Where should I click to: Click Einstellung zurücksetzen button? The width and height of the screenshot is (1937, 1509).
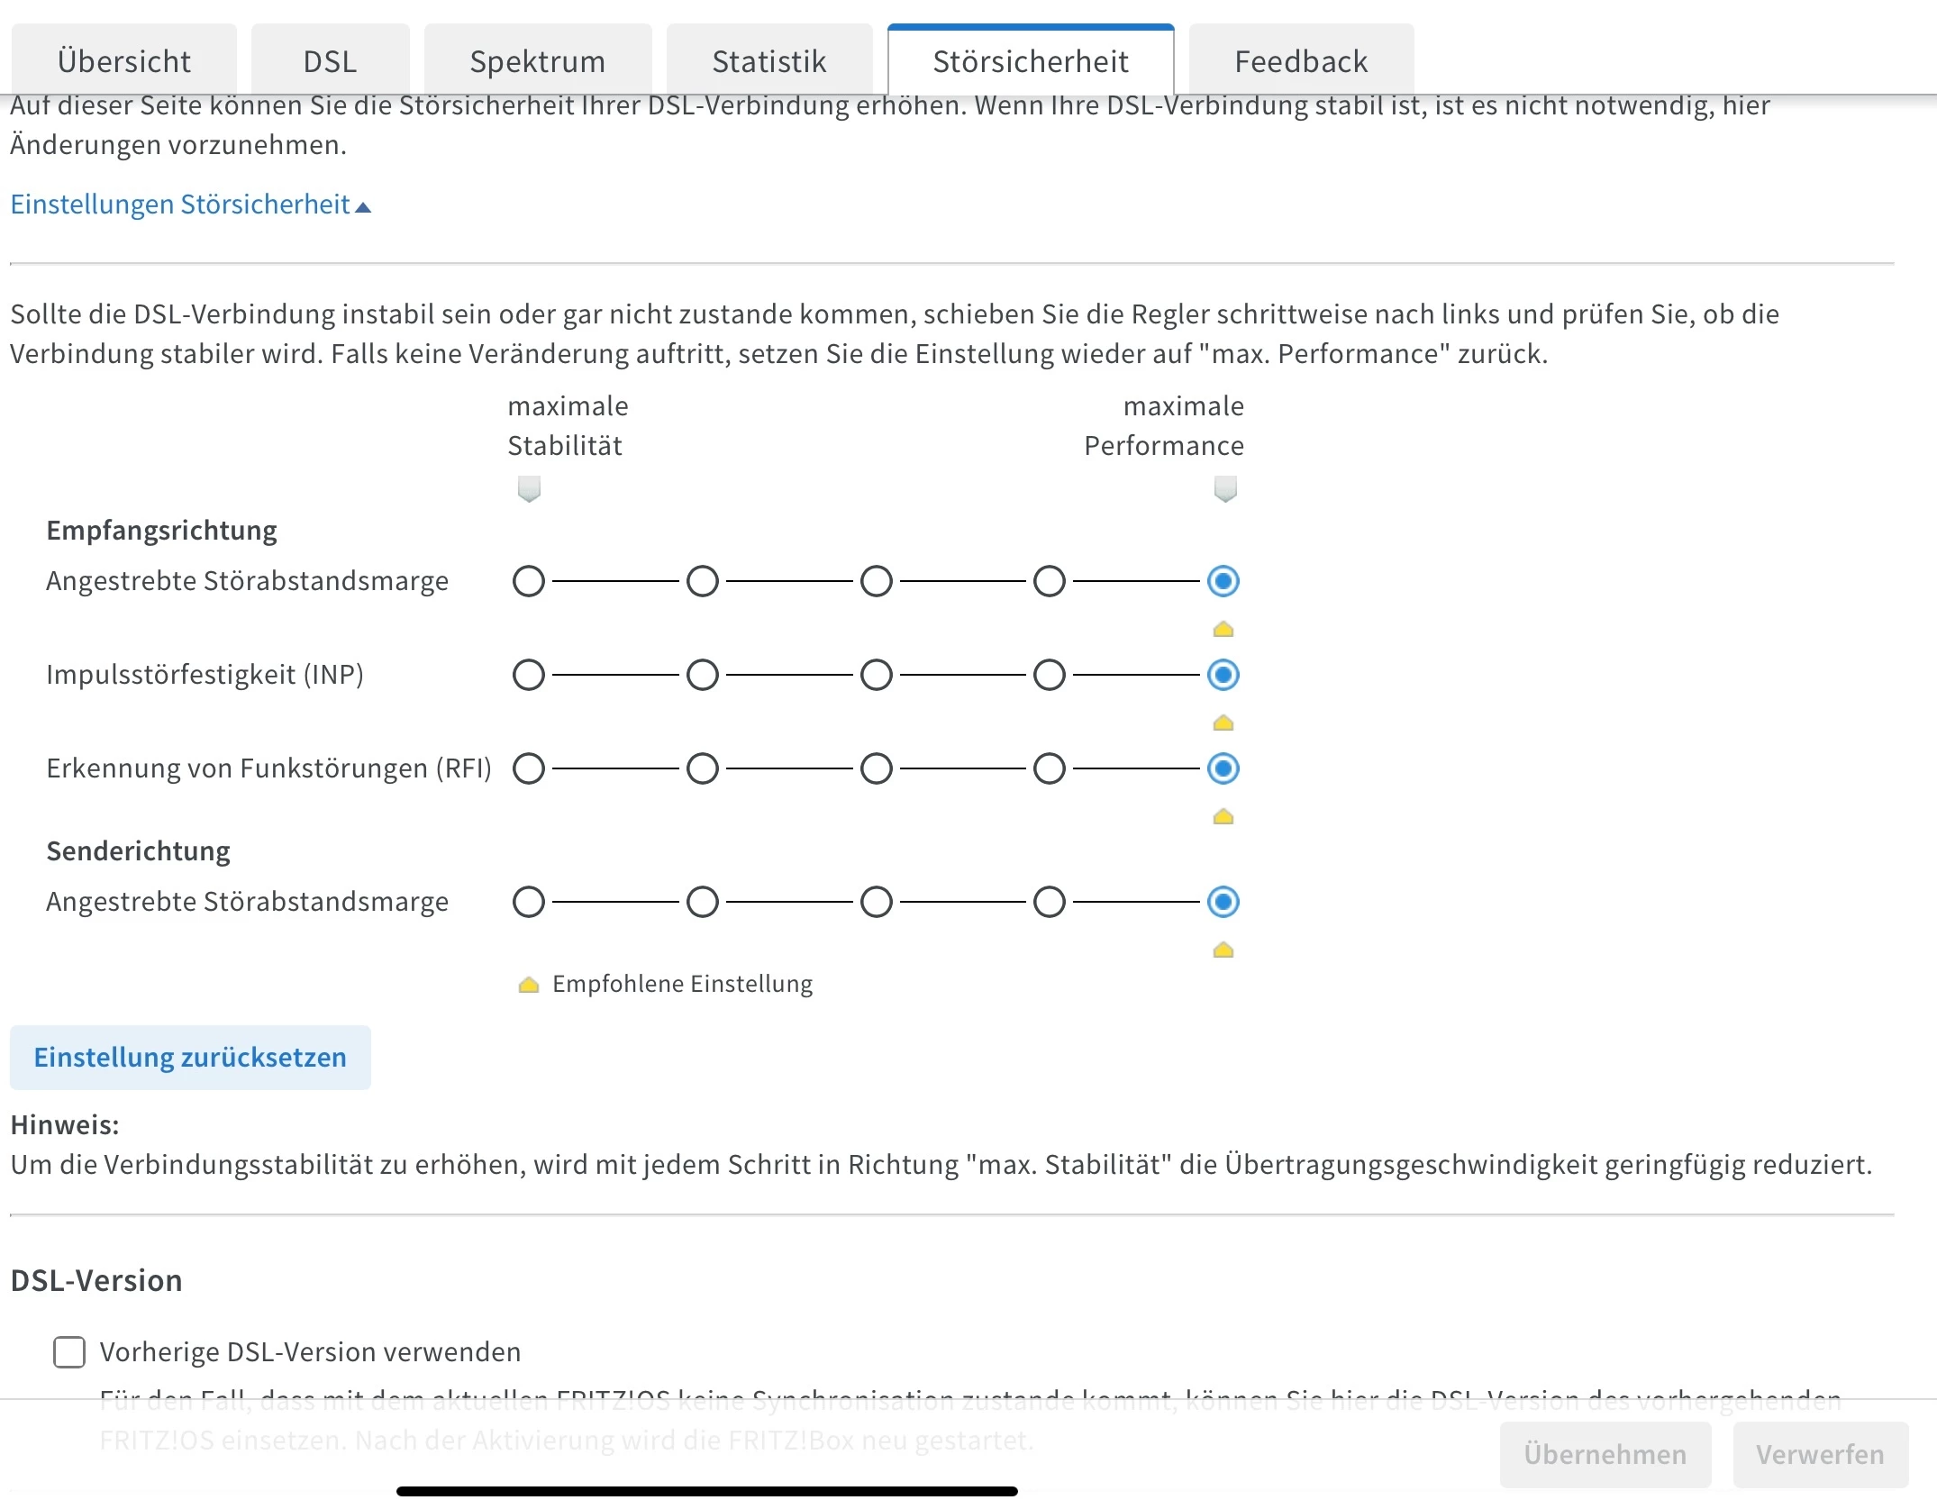(x=190, y=1057)
